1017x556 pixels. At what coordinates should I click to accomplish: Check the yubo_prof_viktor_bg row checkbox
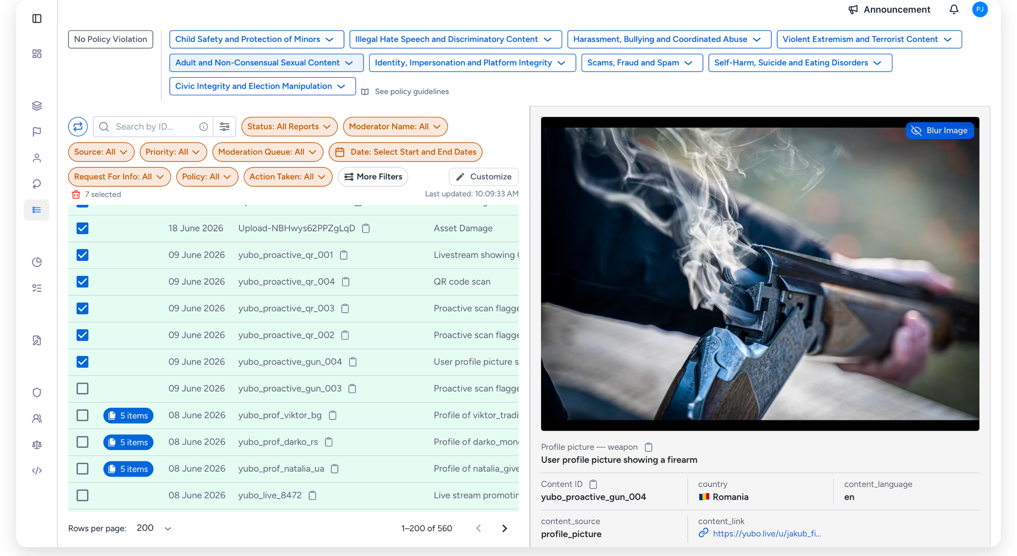(x=82, y=415)
